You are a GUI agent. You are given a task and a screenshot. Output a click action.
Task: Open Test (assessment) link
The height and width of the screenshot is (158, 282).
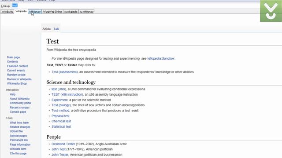(x=65, y=72)
